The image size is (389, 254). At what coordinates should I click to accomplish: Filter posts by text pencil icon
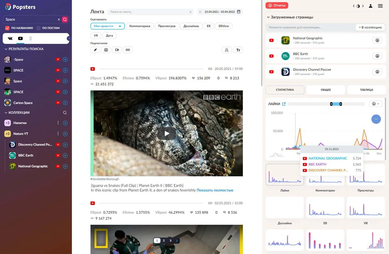pos(95,50)
